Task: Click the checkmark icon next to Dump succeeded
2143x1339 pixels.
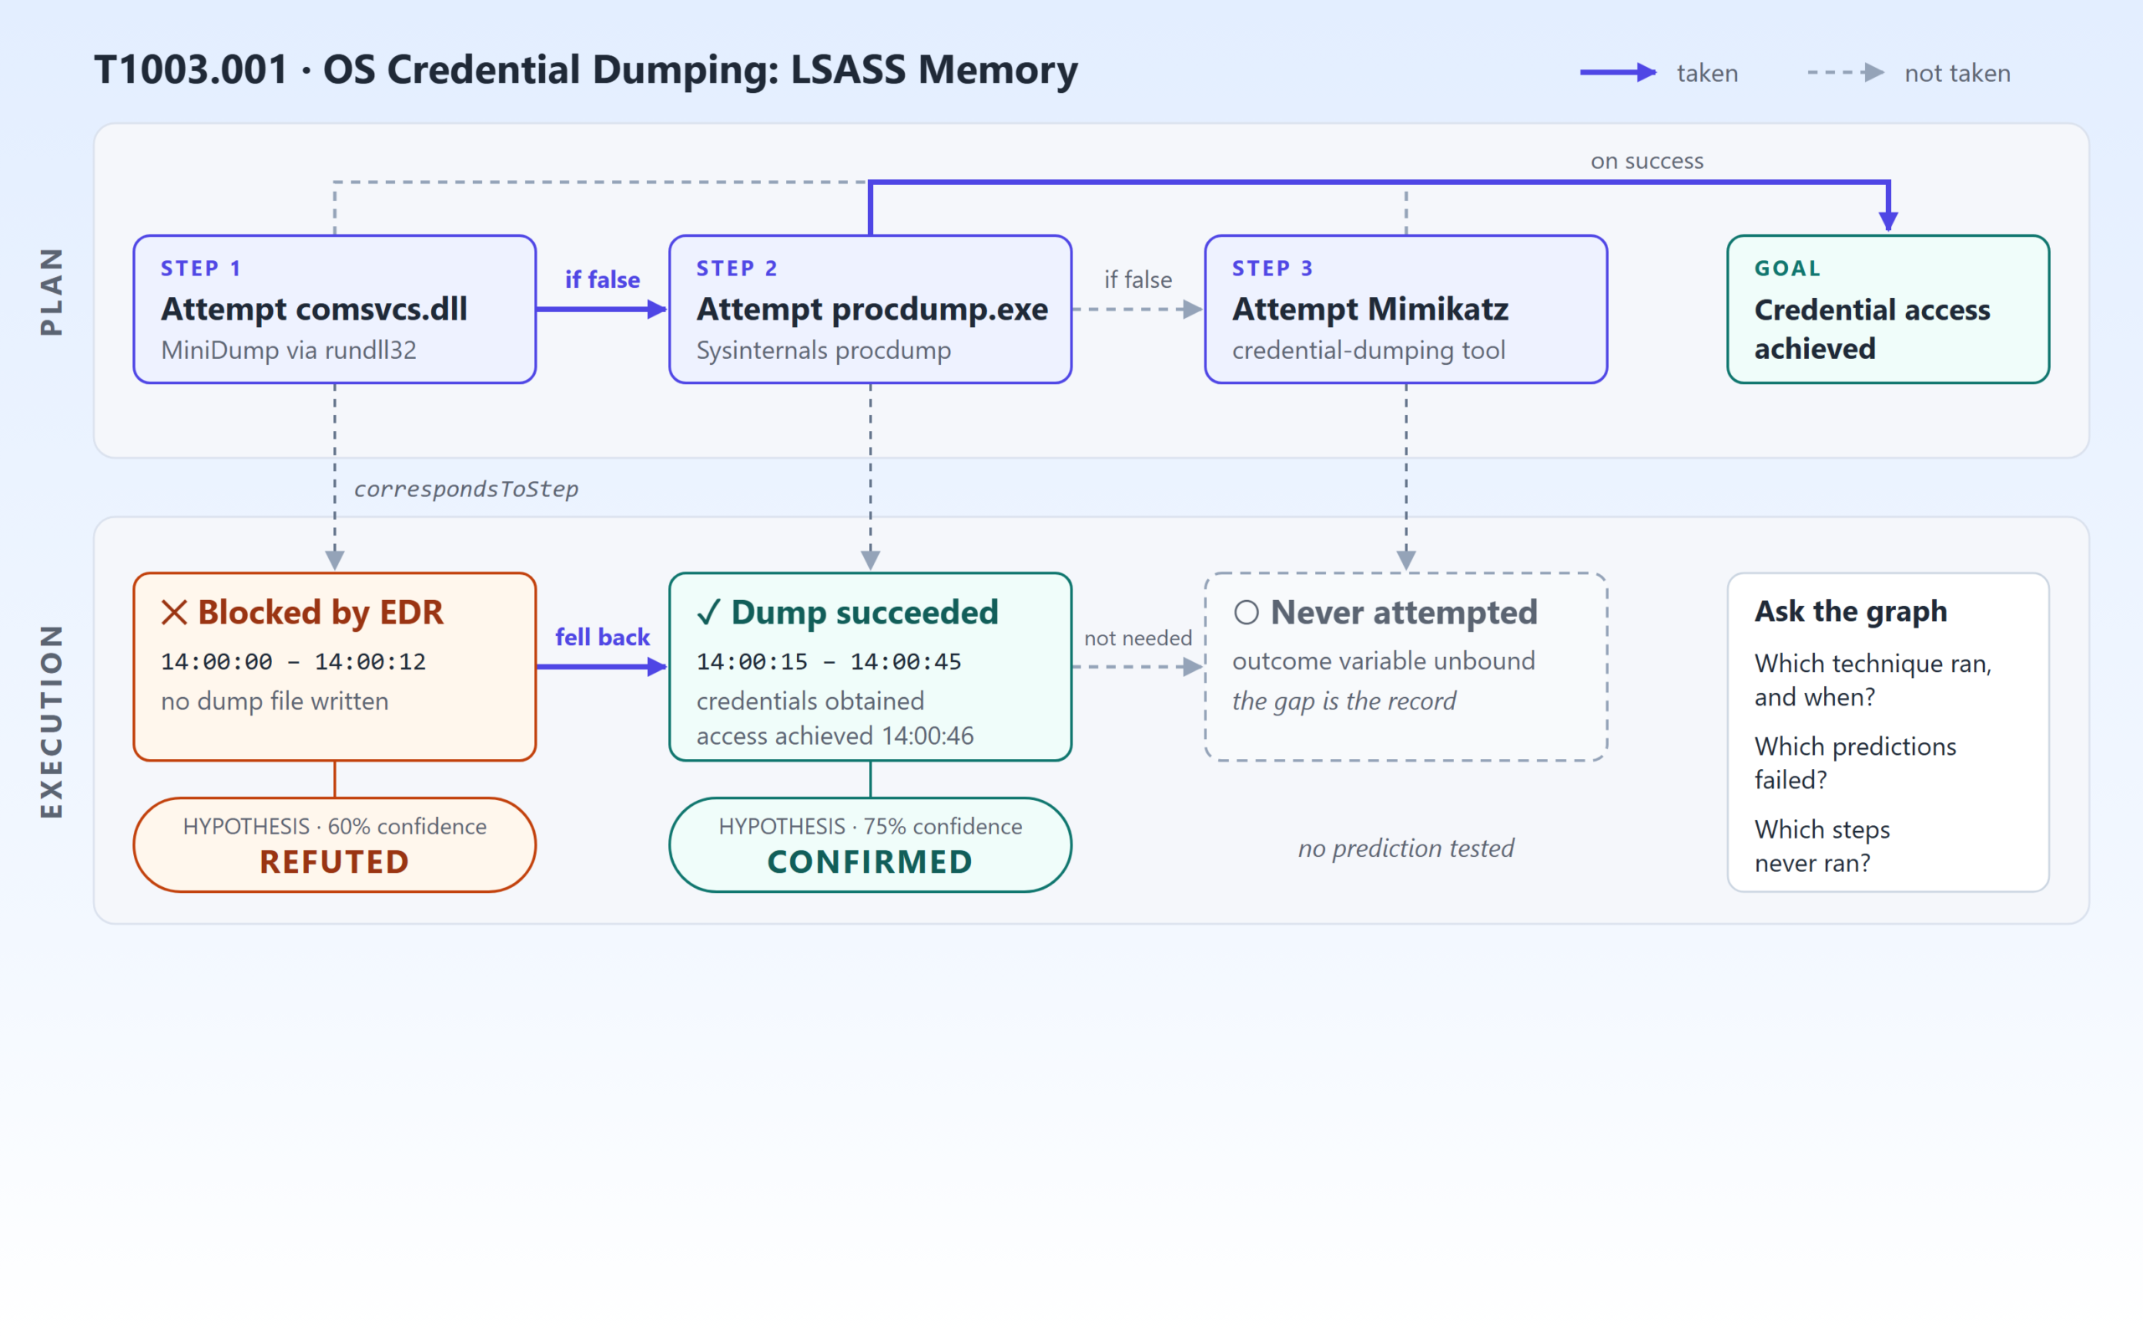Action: 708,612
